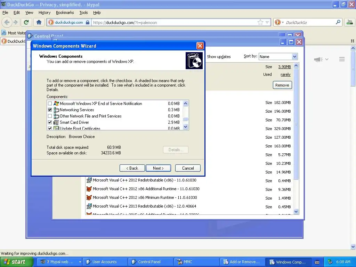356x267 pixels.
Task: Click the components list scroll thumb
Action: (x=186, y=119)
